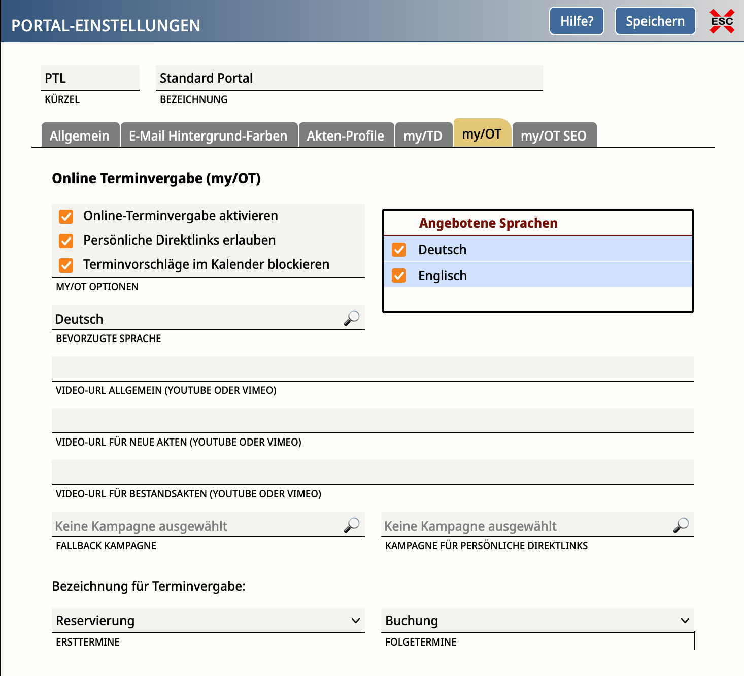744x676 pixels.
Task: Click the red ESC close icon
Action: 722,21
